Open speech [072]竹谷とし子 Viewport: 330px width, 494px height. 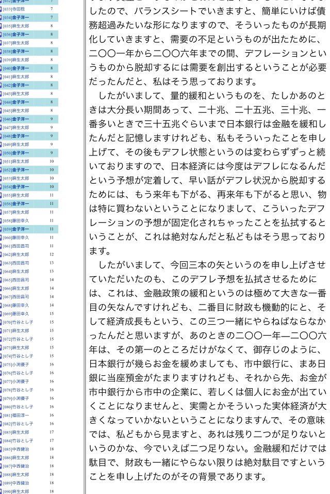[x=18, y=339]
